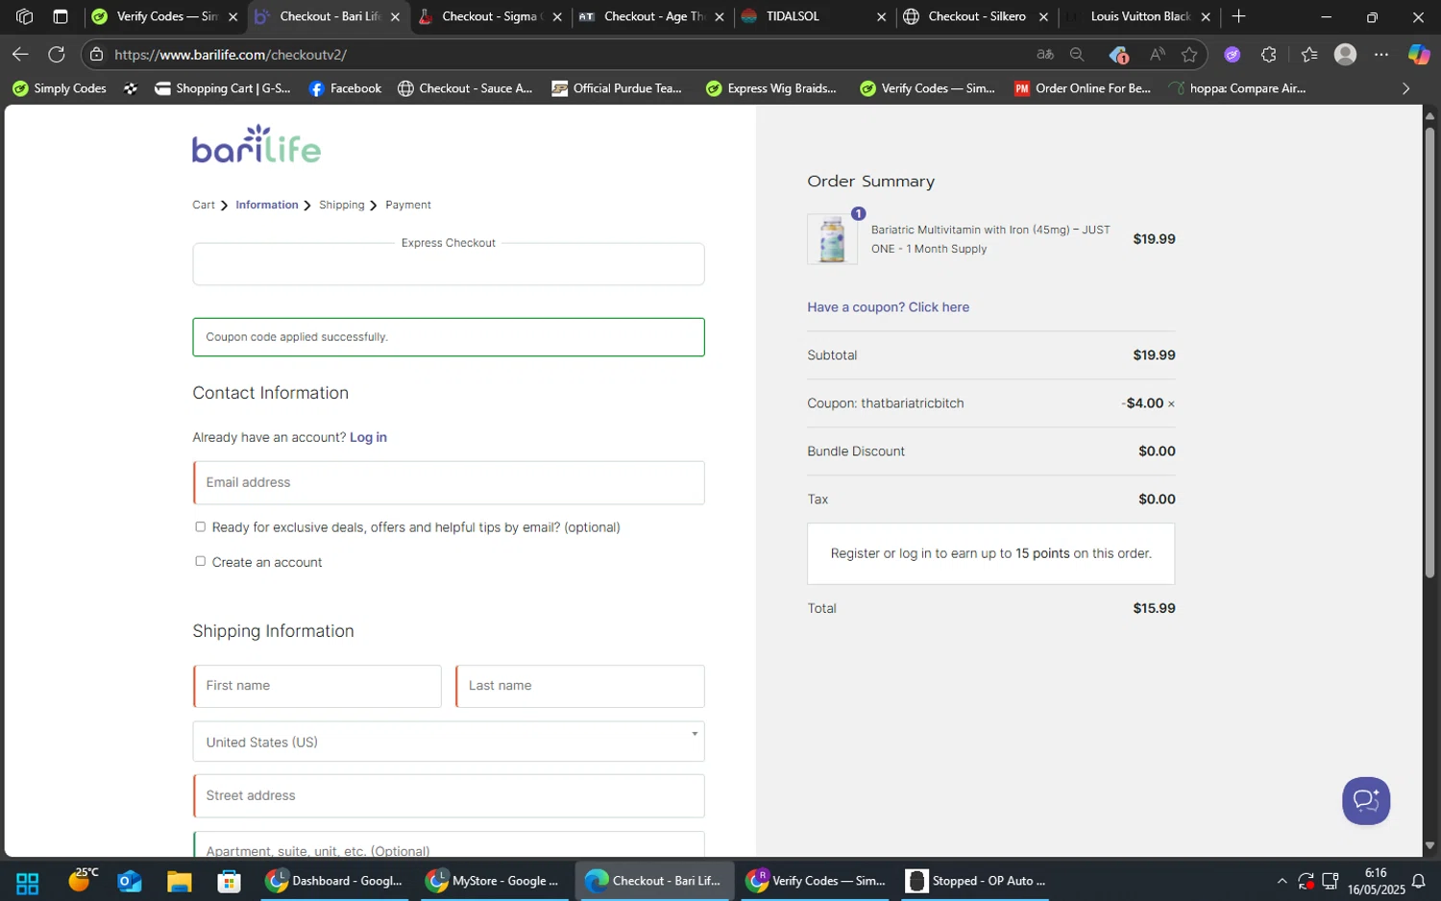The width and height of the screenshot is (1441, 901).
Task: Open the browser settings and more menu
Action: tap(1381, 55)
